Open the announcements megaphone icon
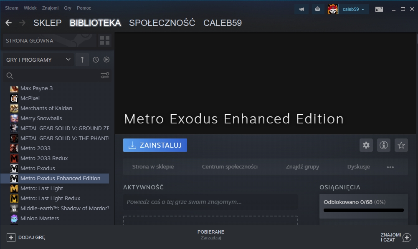This screenshot has height=249, width=418. 301,9
